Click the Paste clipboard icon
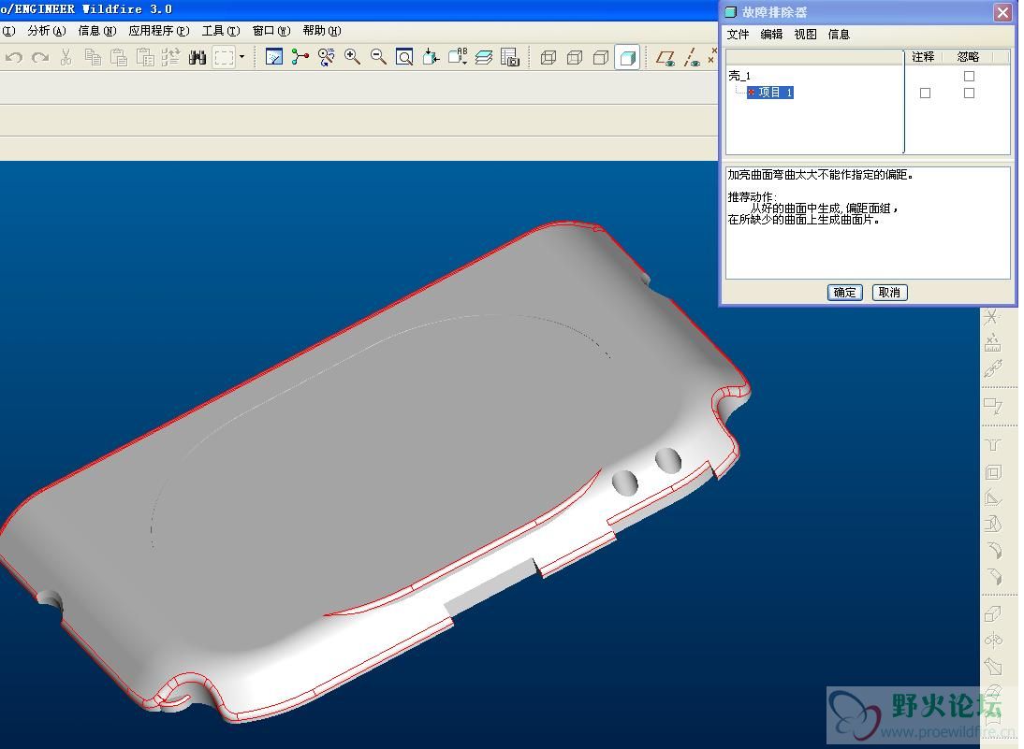 (119, 57)
